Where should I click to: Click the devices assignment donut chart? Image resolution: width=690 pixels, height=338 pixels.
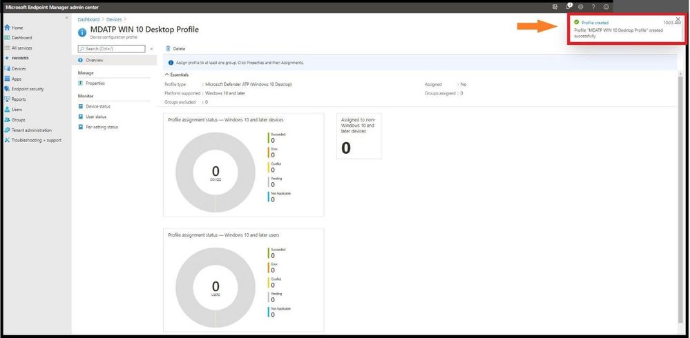[215, 172]
